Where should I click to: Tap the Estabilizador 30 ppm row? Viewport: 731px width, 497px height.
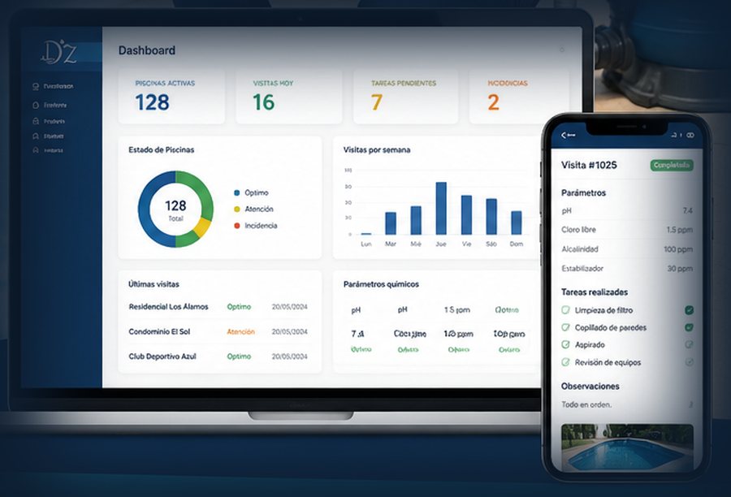627,269
